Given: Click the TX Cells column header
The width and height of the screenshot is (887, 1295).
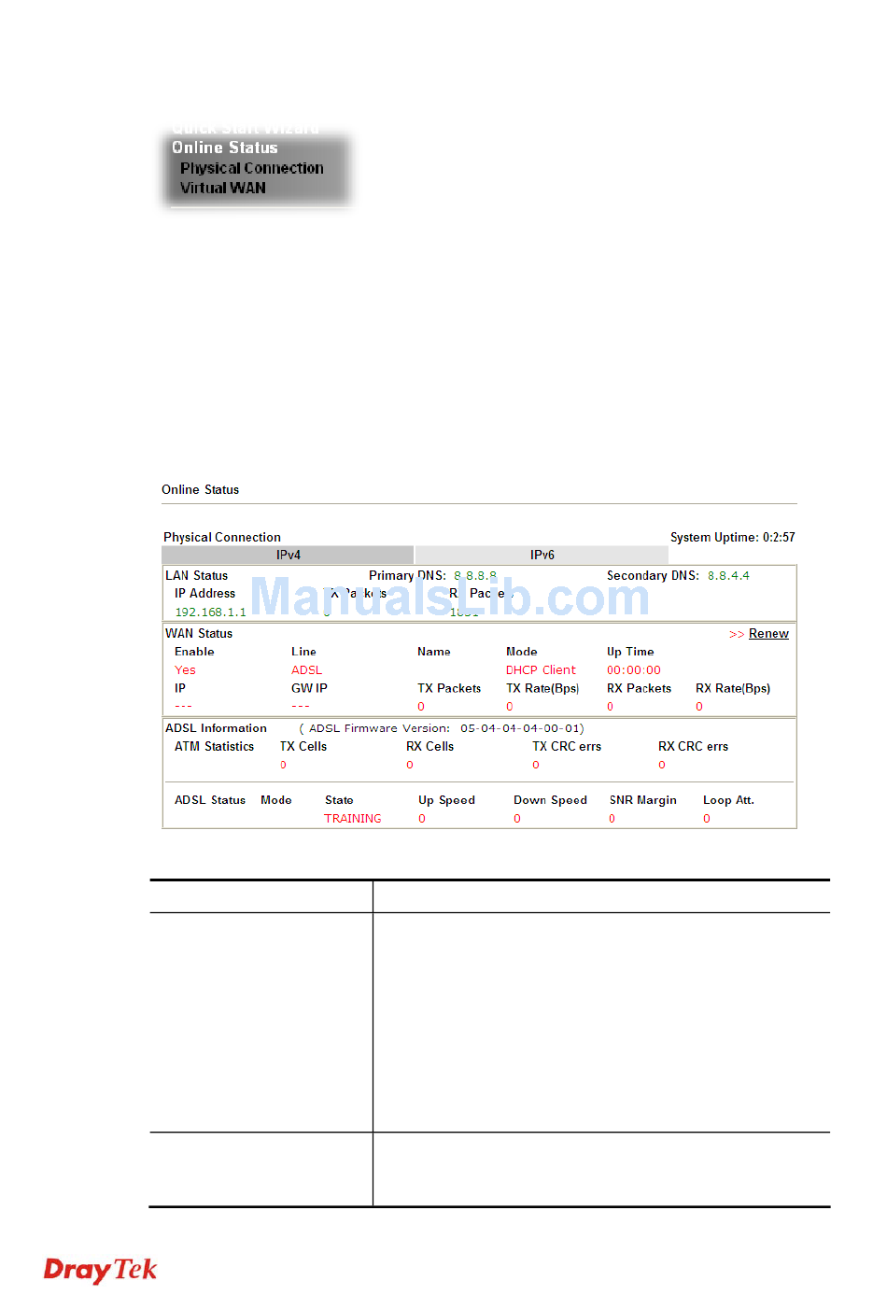Looking at the screenshot, I should coord(303,747).
